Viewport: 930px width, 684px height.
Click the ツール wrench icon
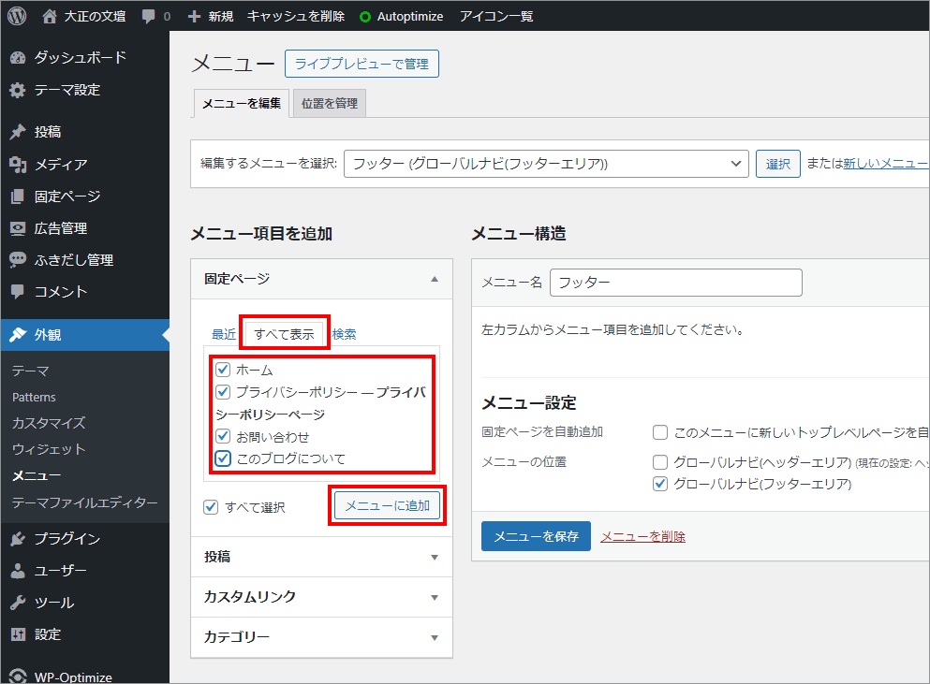18,603
